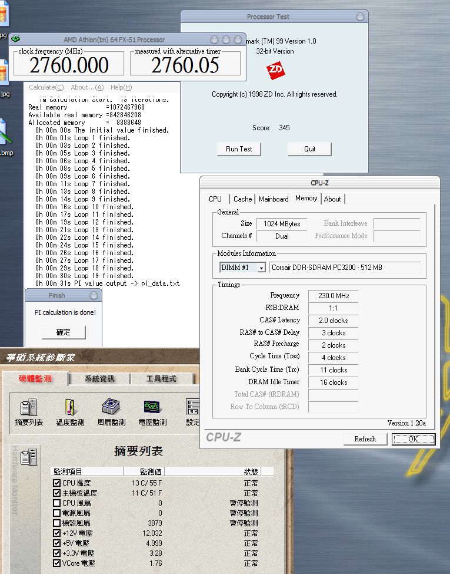Enable 機殼風扇 monitoring checkbox
The height and width of the screenshot is (574, 450).
56,523
